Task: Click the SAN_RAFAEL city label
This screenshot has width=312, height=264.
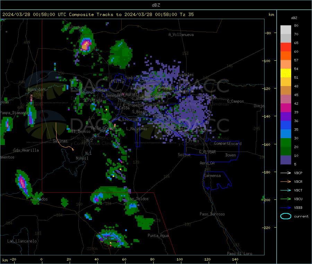Action: click(127, 94)
